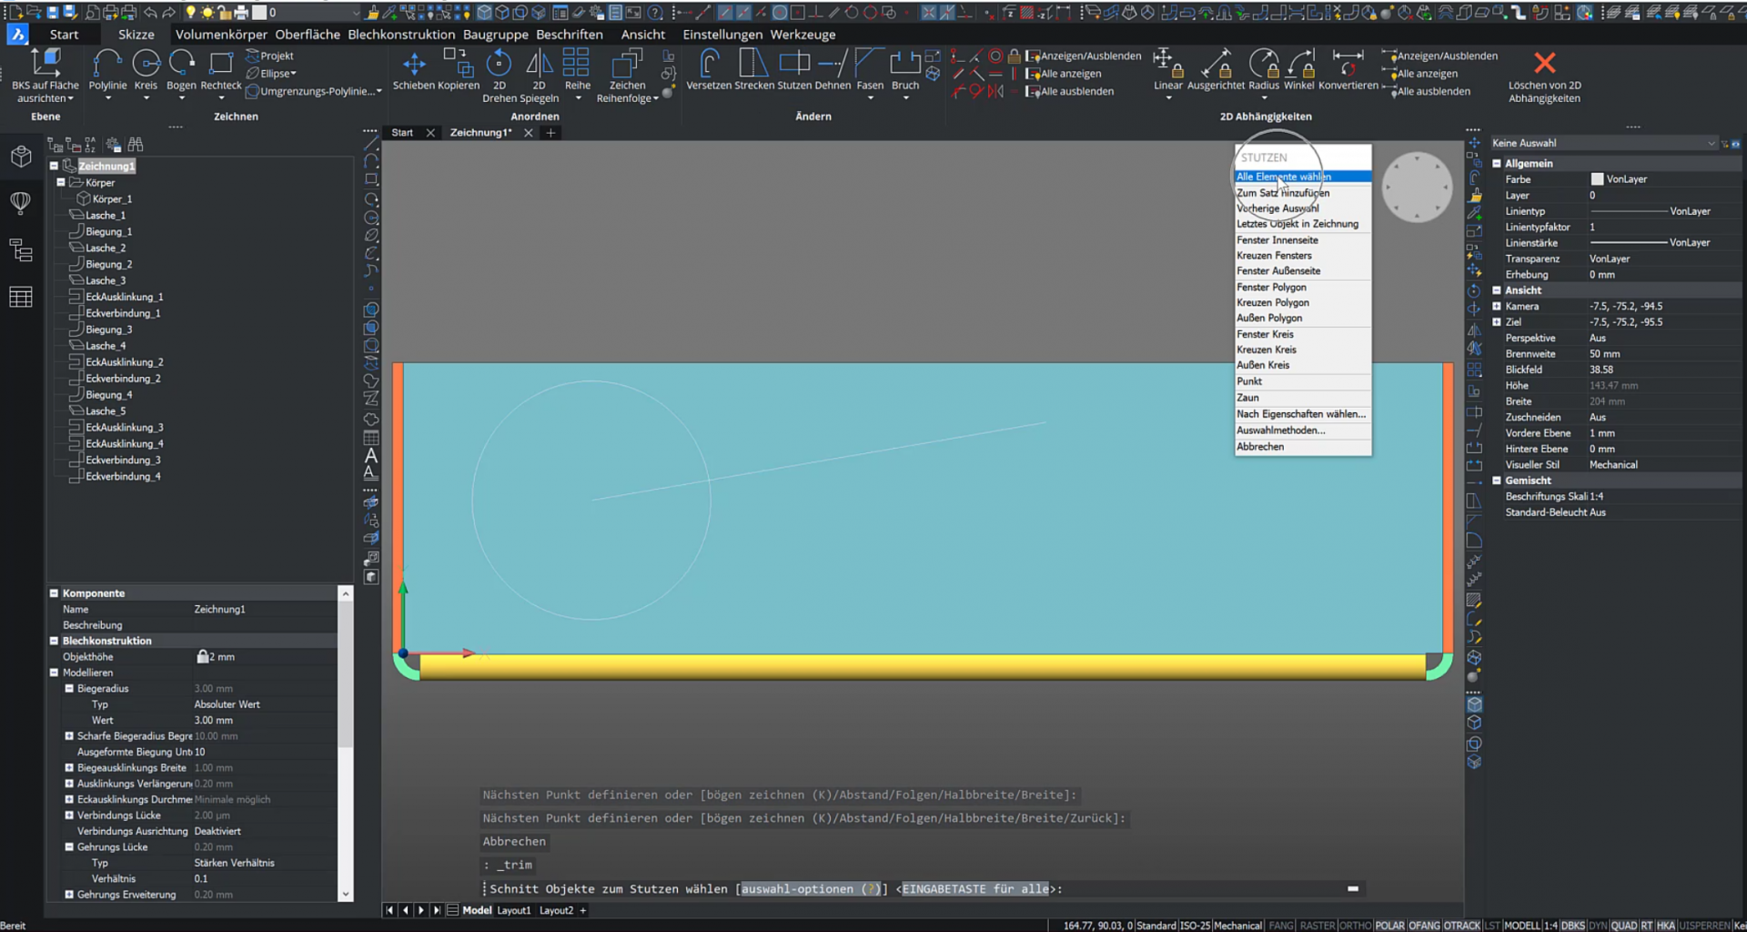Select the Rechteck rectangle tool
1747x932 pixels.
(220, 71)
